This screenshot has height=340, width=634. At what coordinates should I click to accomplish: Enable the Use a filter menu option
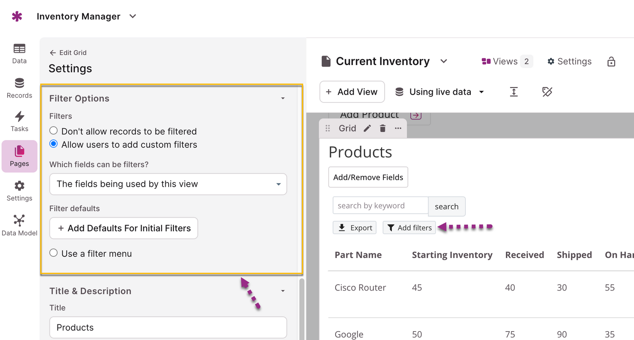point(54,253)
